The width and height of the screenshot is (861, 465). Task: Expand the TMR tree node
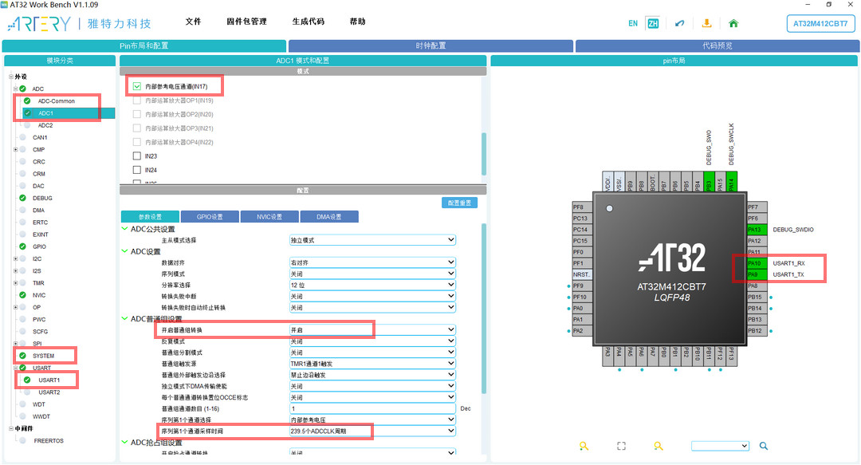(15, 283)
